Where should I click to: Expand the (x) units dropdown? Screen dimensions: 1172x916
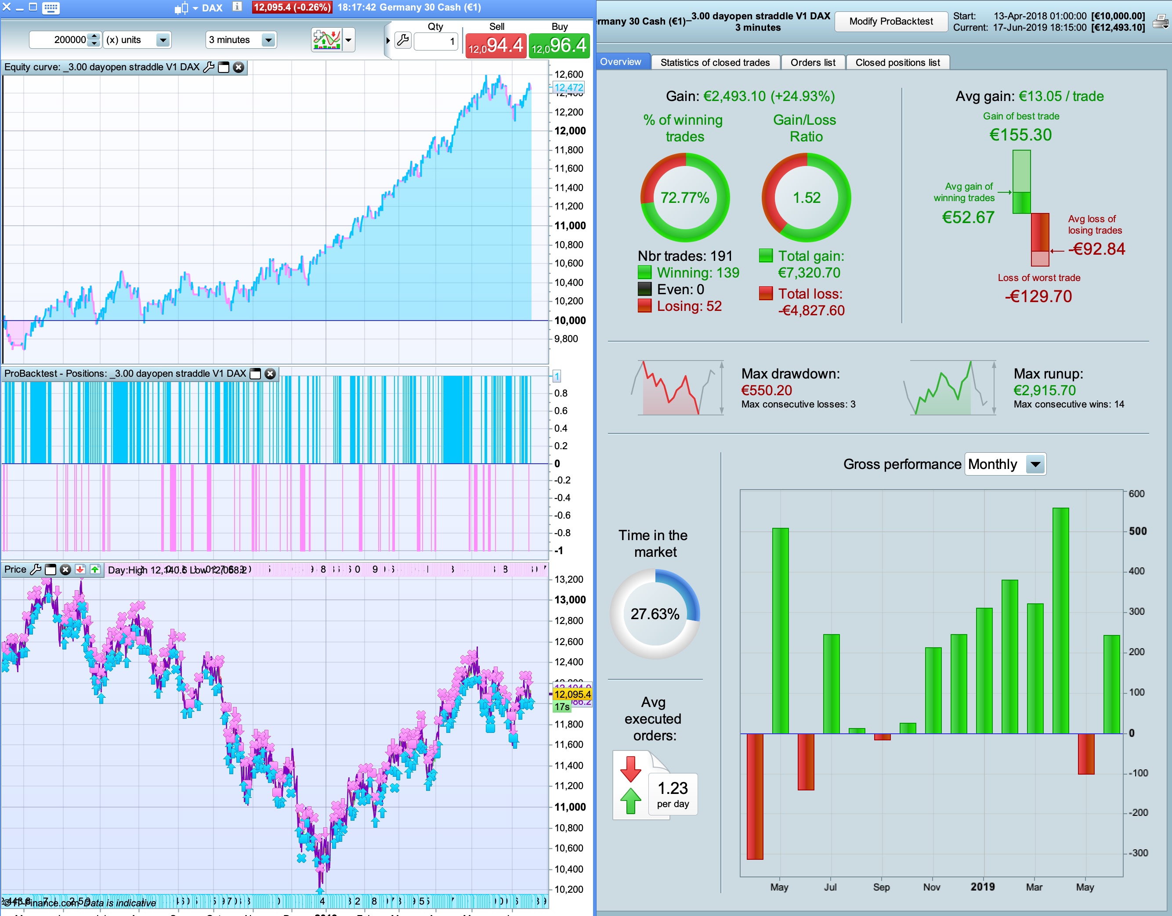(163, 40)
